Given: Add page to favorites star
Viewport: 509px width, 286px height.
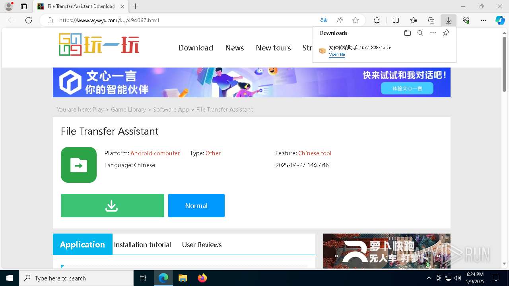Looking at the screenshot, I should click(x=356, y=20).
